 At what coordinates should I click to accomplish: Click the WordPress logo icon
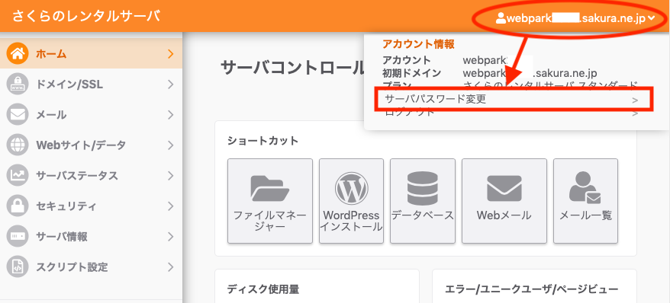[x=351, y=188]
